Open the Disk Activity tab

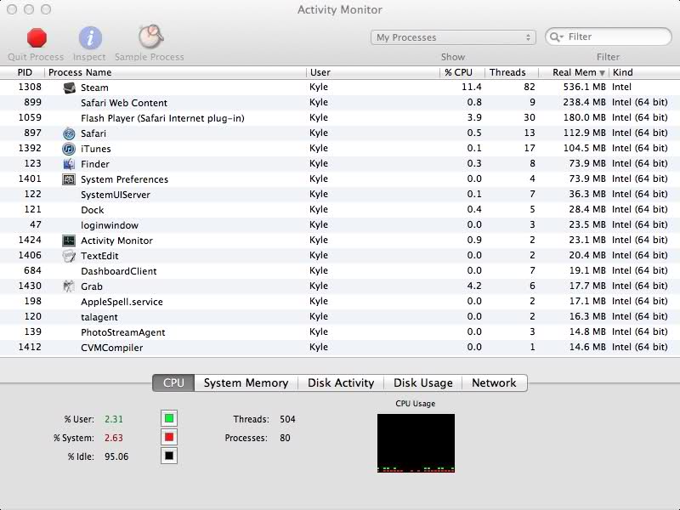pyautogui.click(x=341, y=383)
